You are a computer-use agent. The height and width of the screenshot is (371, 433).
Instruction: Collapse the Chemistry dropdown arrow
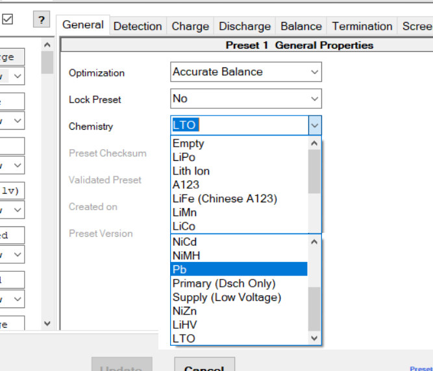coord(314,125)
